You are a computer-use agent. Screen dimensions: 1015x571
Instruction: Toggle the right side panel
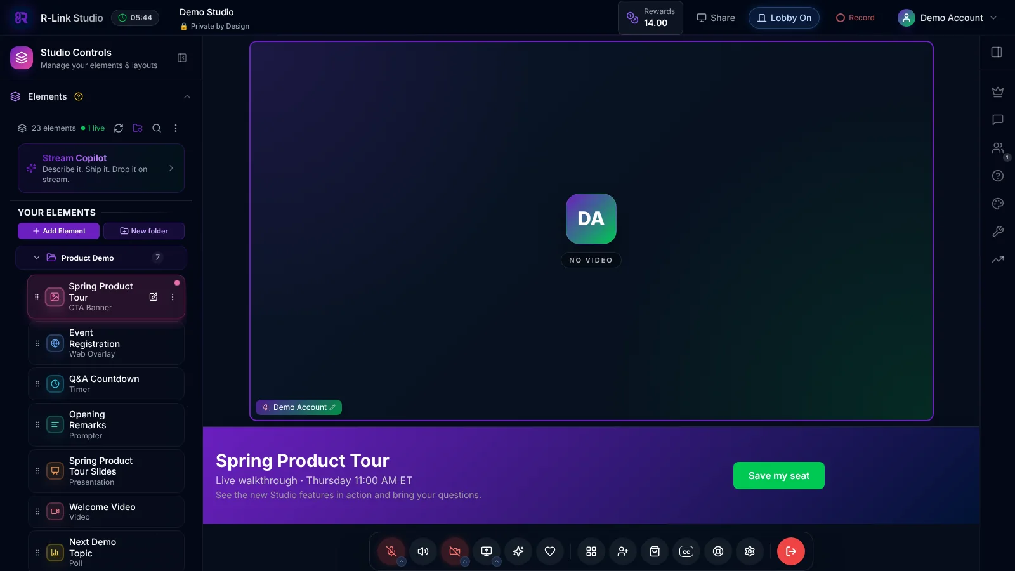[997, 52]
